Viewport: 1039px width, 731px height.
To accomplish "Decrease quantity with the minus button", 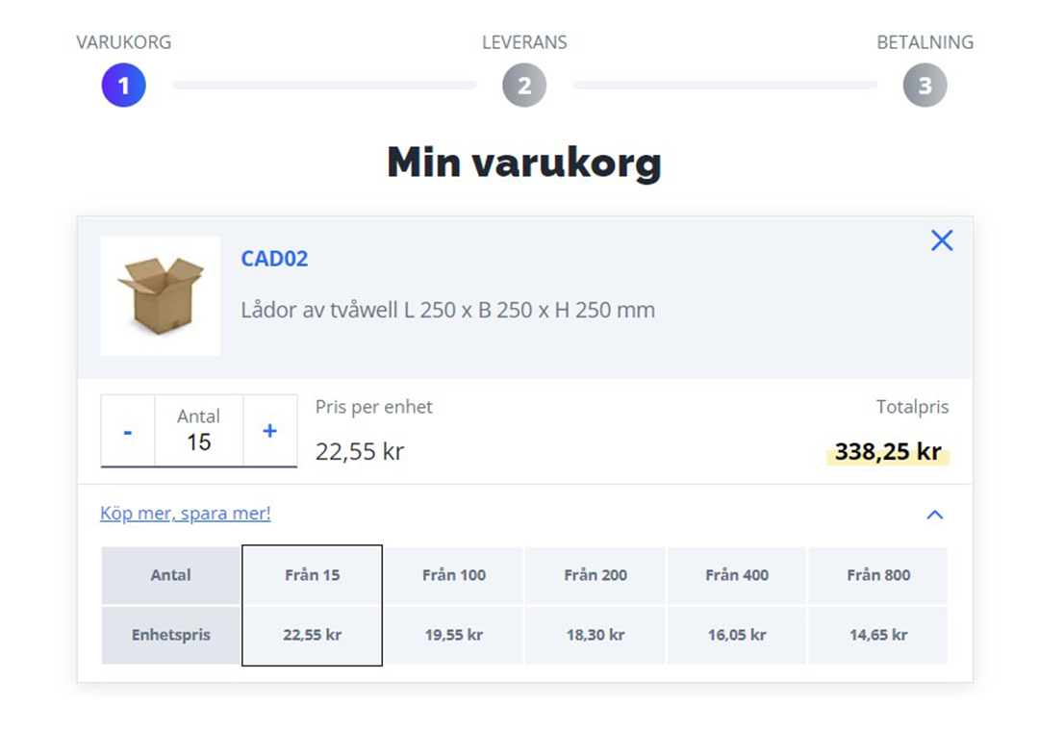I will click(128, 432).
